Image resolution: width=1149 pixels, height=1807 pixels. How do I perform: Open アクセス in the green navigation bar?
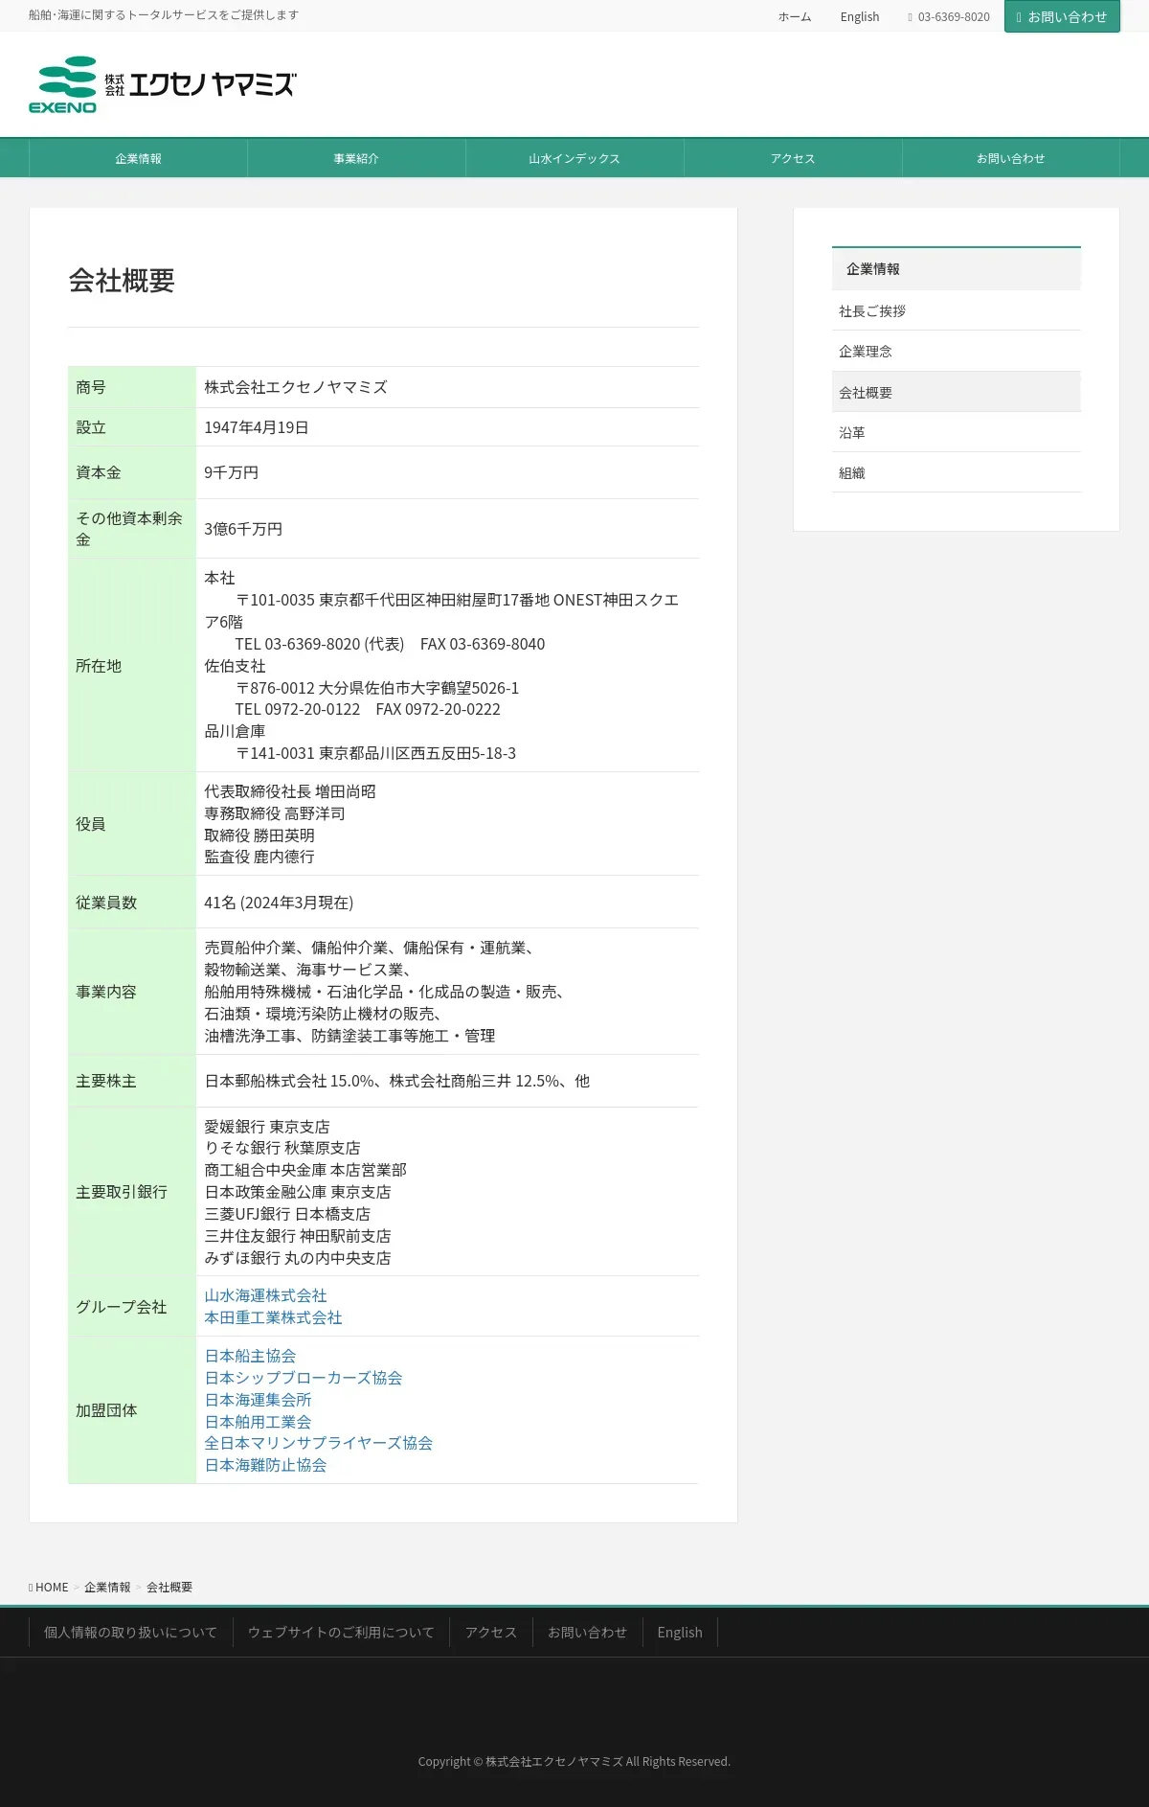tap(793, 158)
